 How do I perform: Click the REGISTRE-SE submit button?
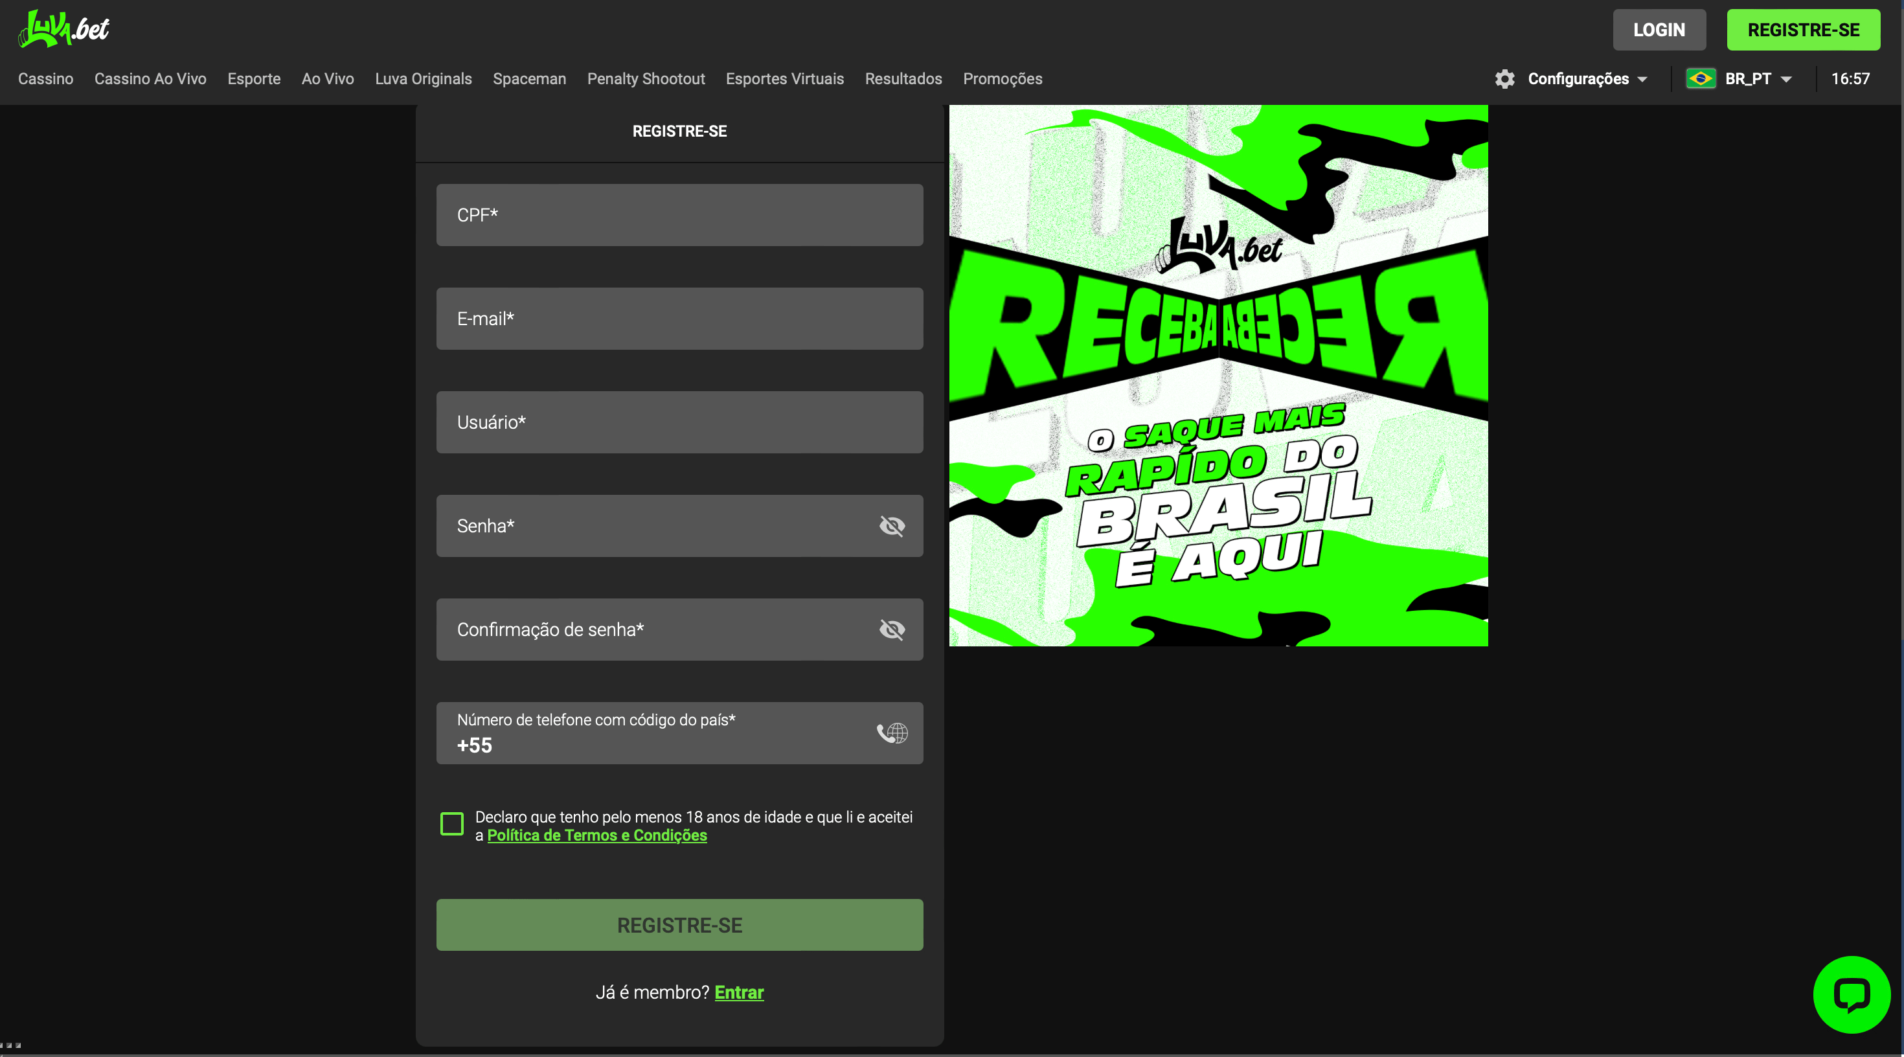679,926
